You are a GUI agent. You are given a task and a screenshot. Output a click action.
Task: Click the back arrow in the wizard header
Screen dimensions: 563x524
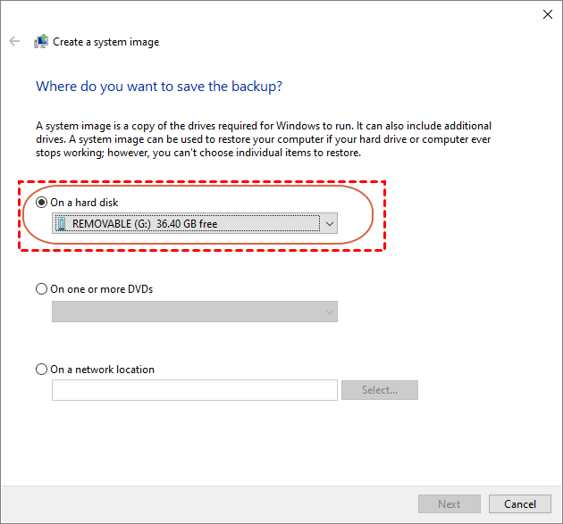14,42
